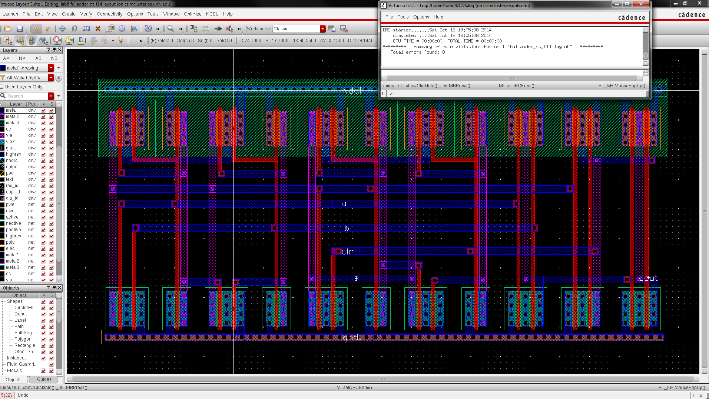
Task: Toggle visibility checkbox for metal1 drw layer
Action: pyautogui.click(x=43, y=110)
